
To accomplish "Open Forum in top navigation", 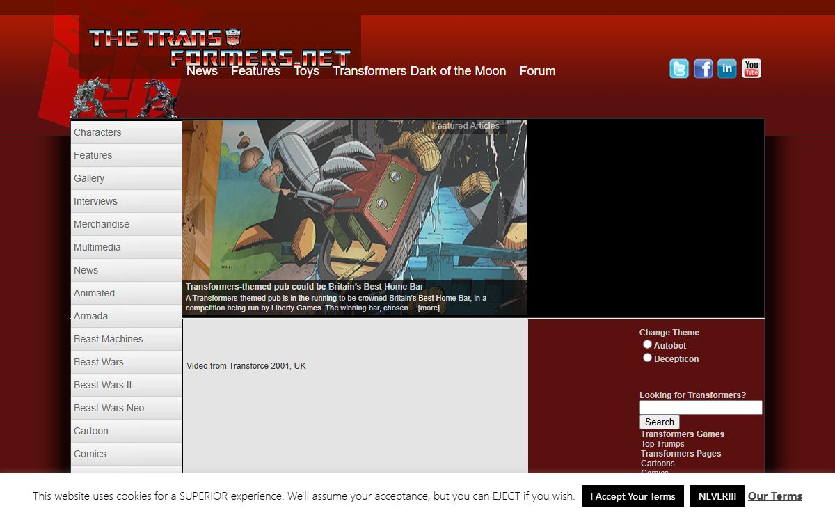I will pyautogui.click(x=537, y=71).
